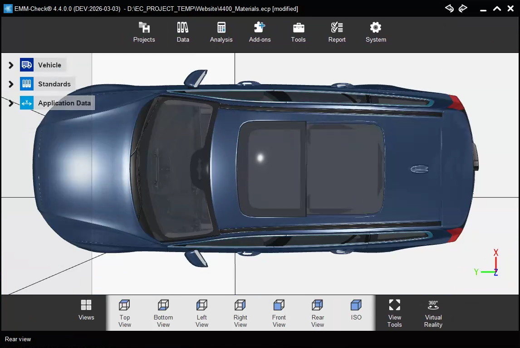520x348 pixels.
Task: Open the Report panel
Action: (x=337, y=32)
